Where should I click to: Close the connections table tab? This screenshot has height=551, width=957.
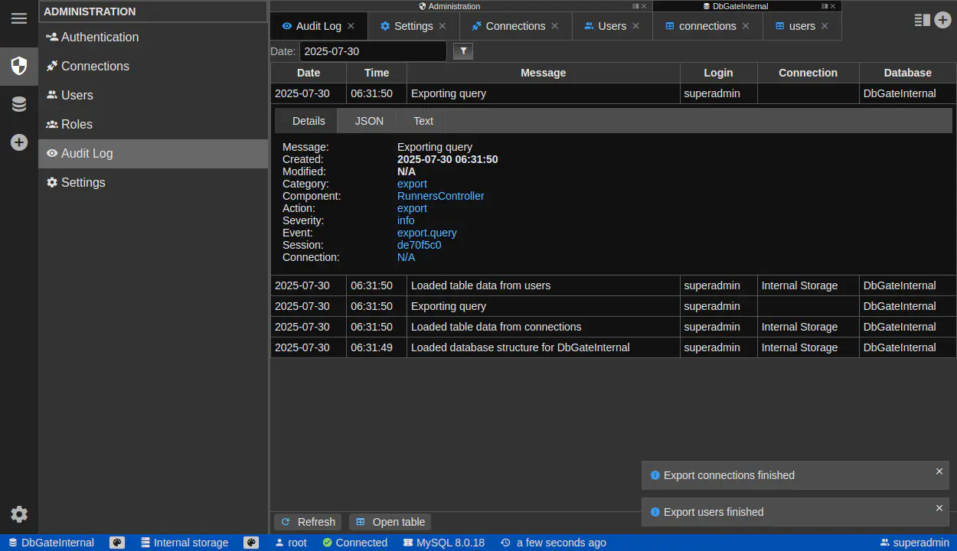pyautogui.click(x=746, y=26)
